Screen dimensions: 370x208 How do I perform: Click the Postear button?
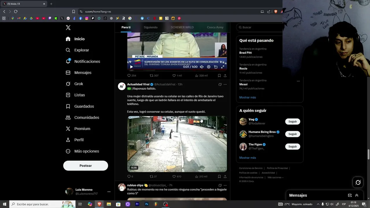[86, 166]
